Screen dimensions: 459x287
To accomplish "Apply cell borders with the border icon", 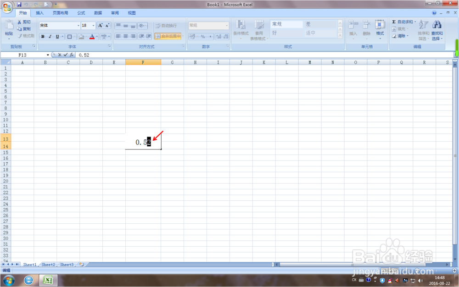I will pyautogui.click(x=70, y=37).
